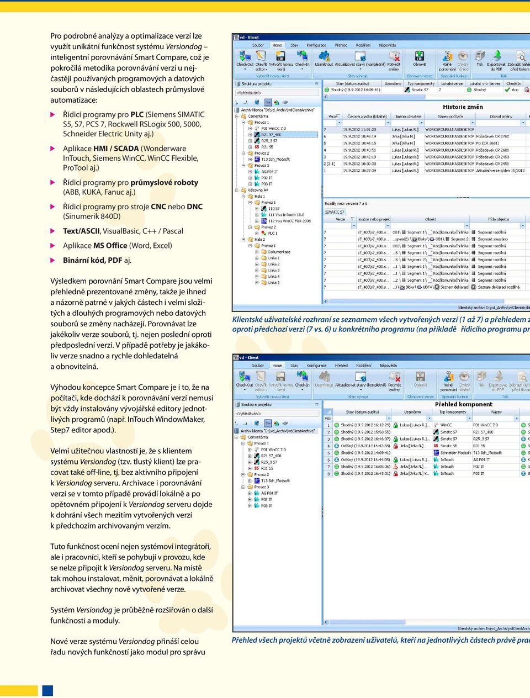Select the SIMATIC S7 differences tab
The image size is (530, 698).
[335, 212]
